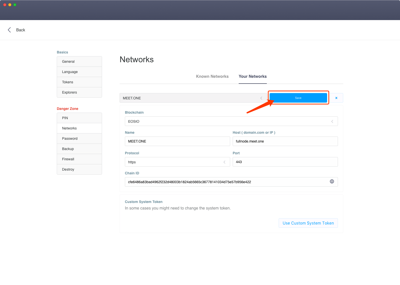Switch to the Known Networks tab
Viewport: 400px width, 285px height.
(212, 76)
